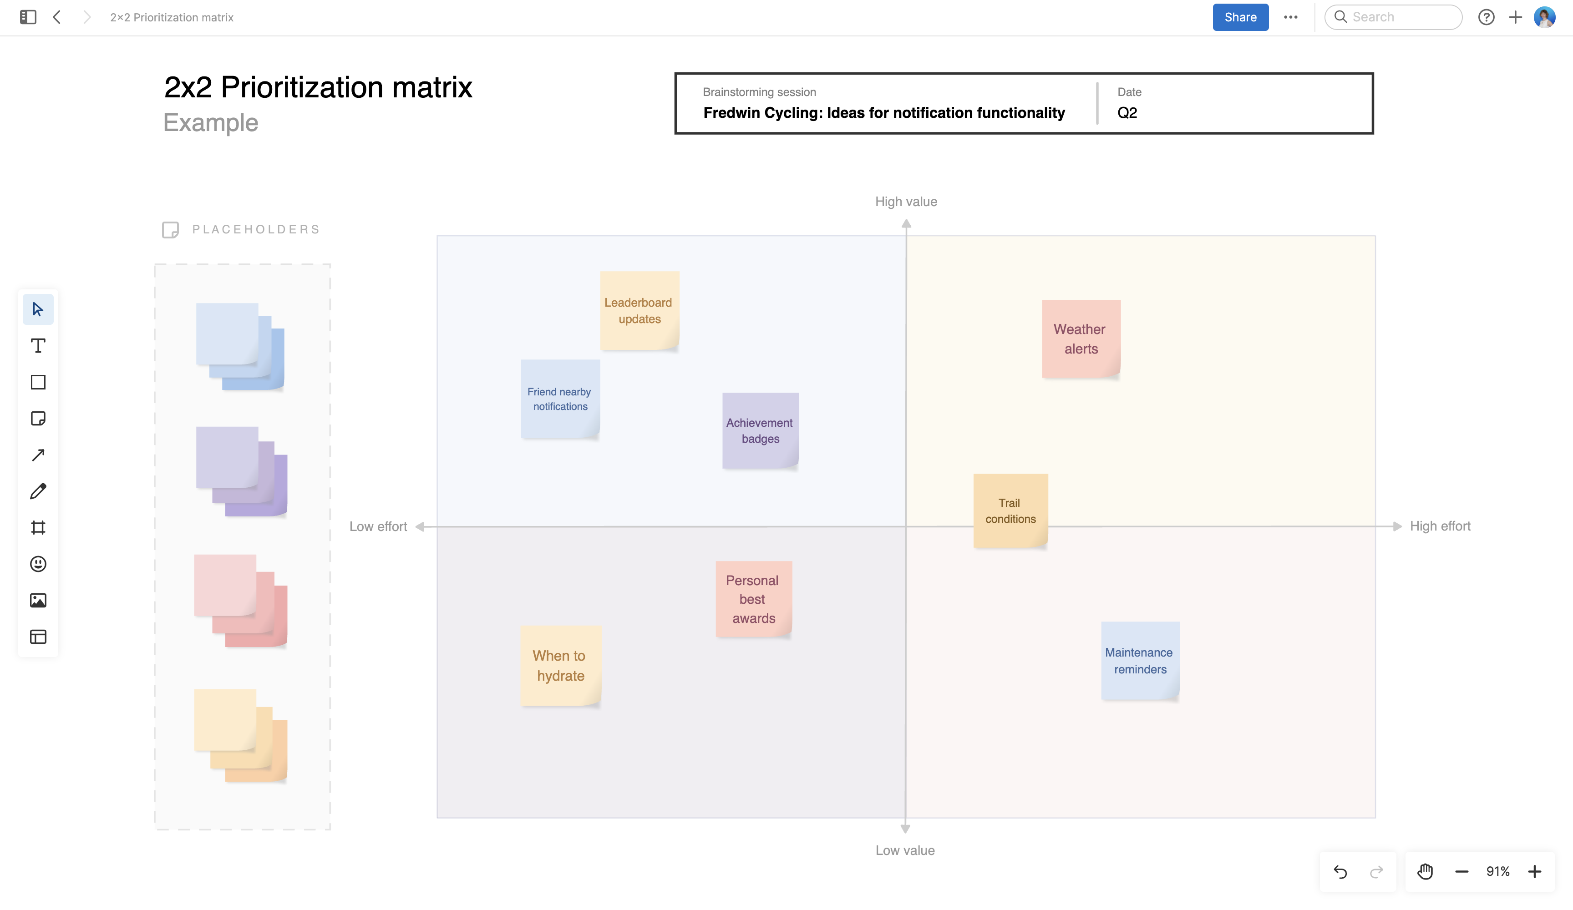Select the Text tool
This screenshot has width=1573, height=910.
38,345
